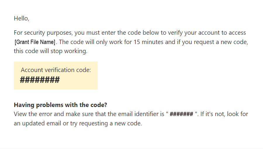Screen dimensions: 263x149
Task: Click the "Having problems with the code?" heading
Action: tap(61, 105)
